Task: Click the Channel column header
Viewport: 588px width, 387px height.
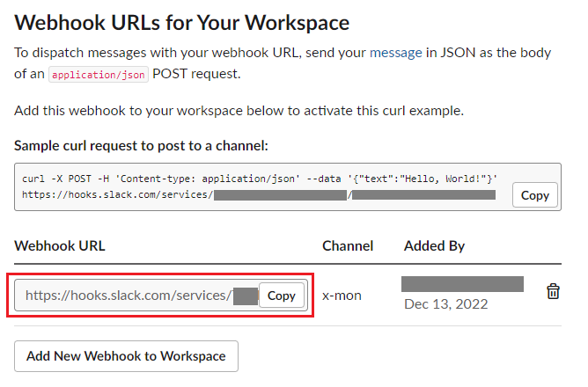Action: pos(348,245)
